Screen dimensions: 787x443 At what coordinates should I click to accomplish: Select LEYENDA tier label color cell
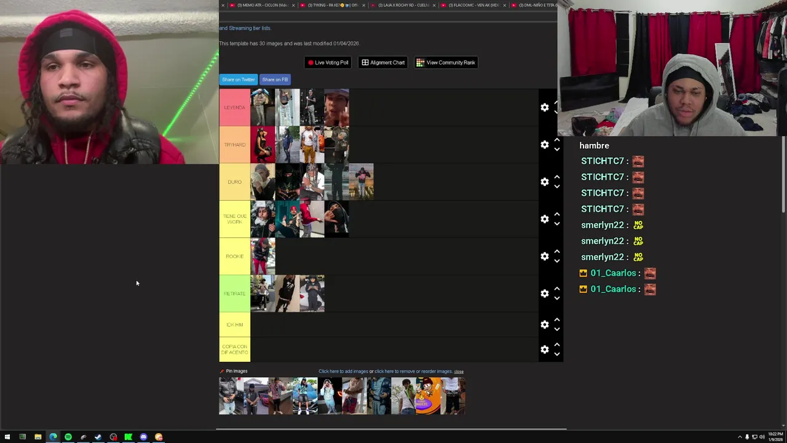click(x=235, y=108)
